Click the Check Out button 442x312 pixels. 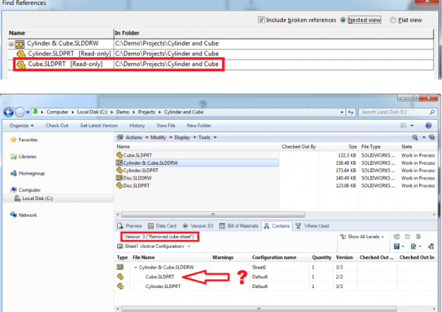(x=57, y=125)
